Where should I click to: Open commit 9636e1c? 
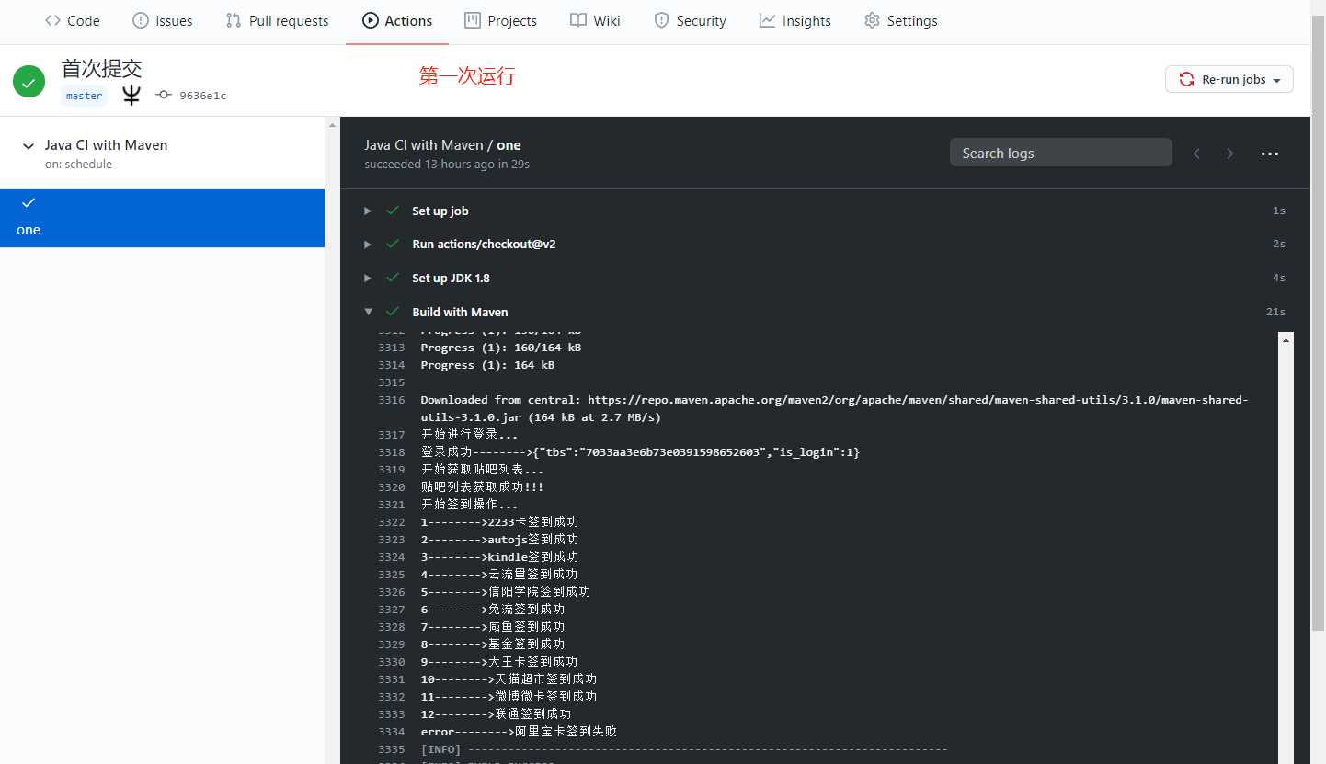click(202, 96)
